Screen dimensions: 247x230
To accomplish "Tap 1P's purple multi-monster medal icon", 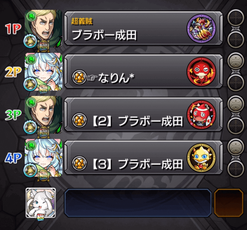I will coord(201,28).
